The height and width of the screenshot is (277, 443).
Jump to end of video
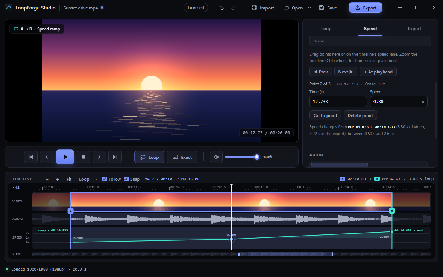point(115,157)
